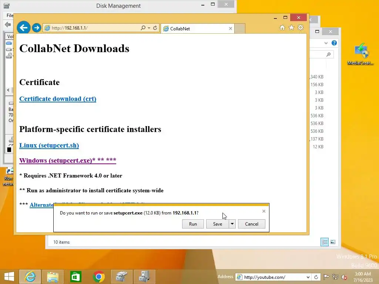Select the 137 KB file size entry

click(x=317, y=139)
